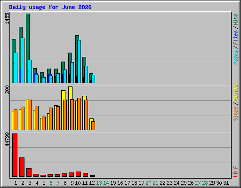Click the orange sites bar for day 12

[93, 125]
